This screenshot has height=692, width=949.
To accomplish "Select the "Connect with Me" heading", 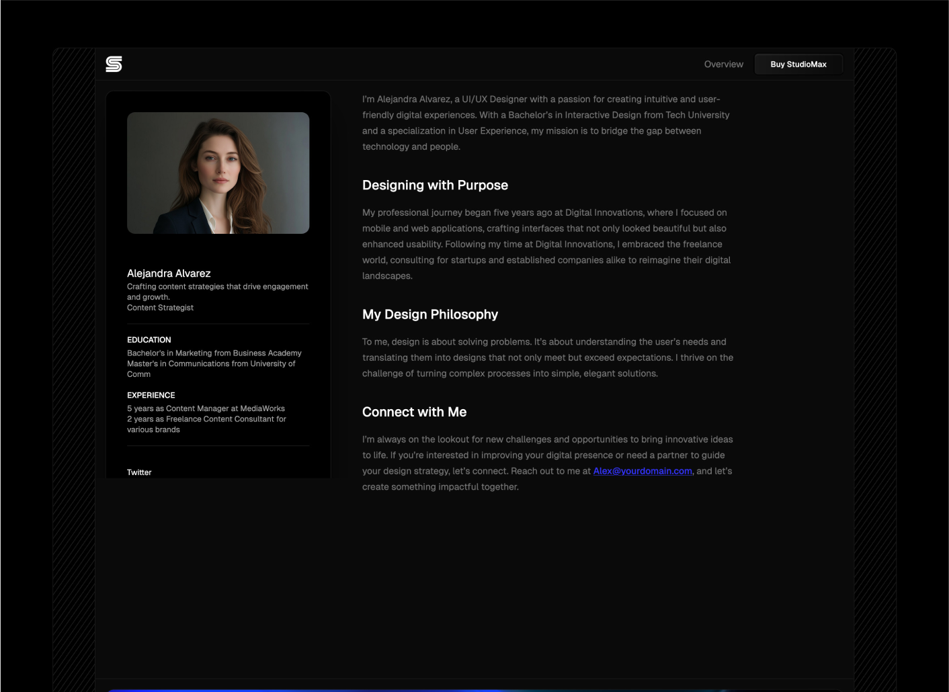I will click(414, 412).
